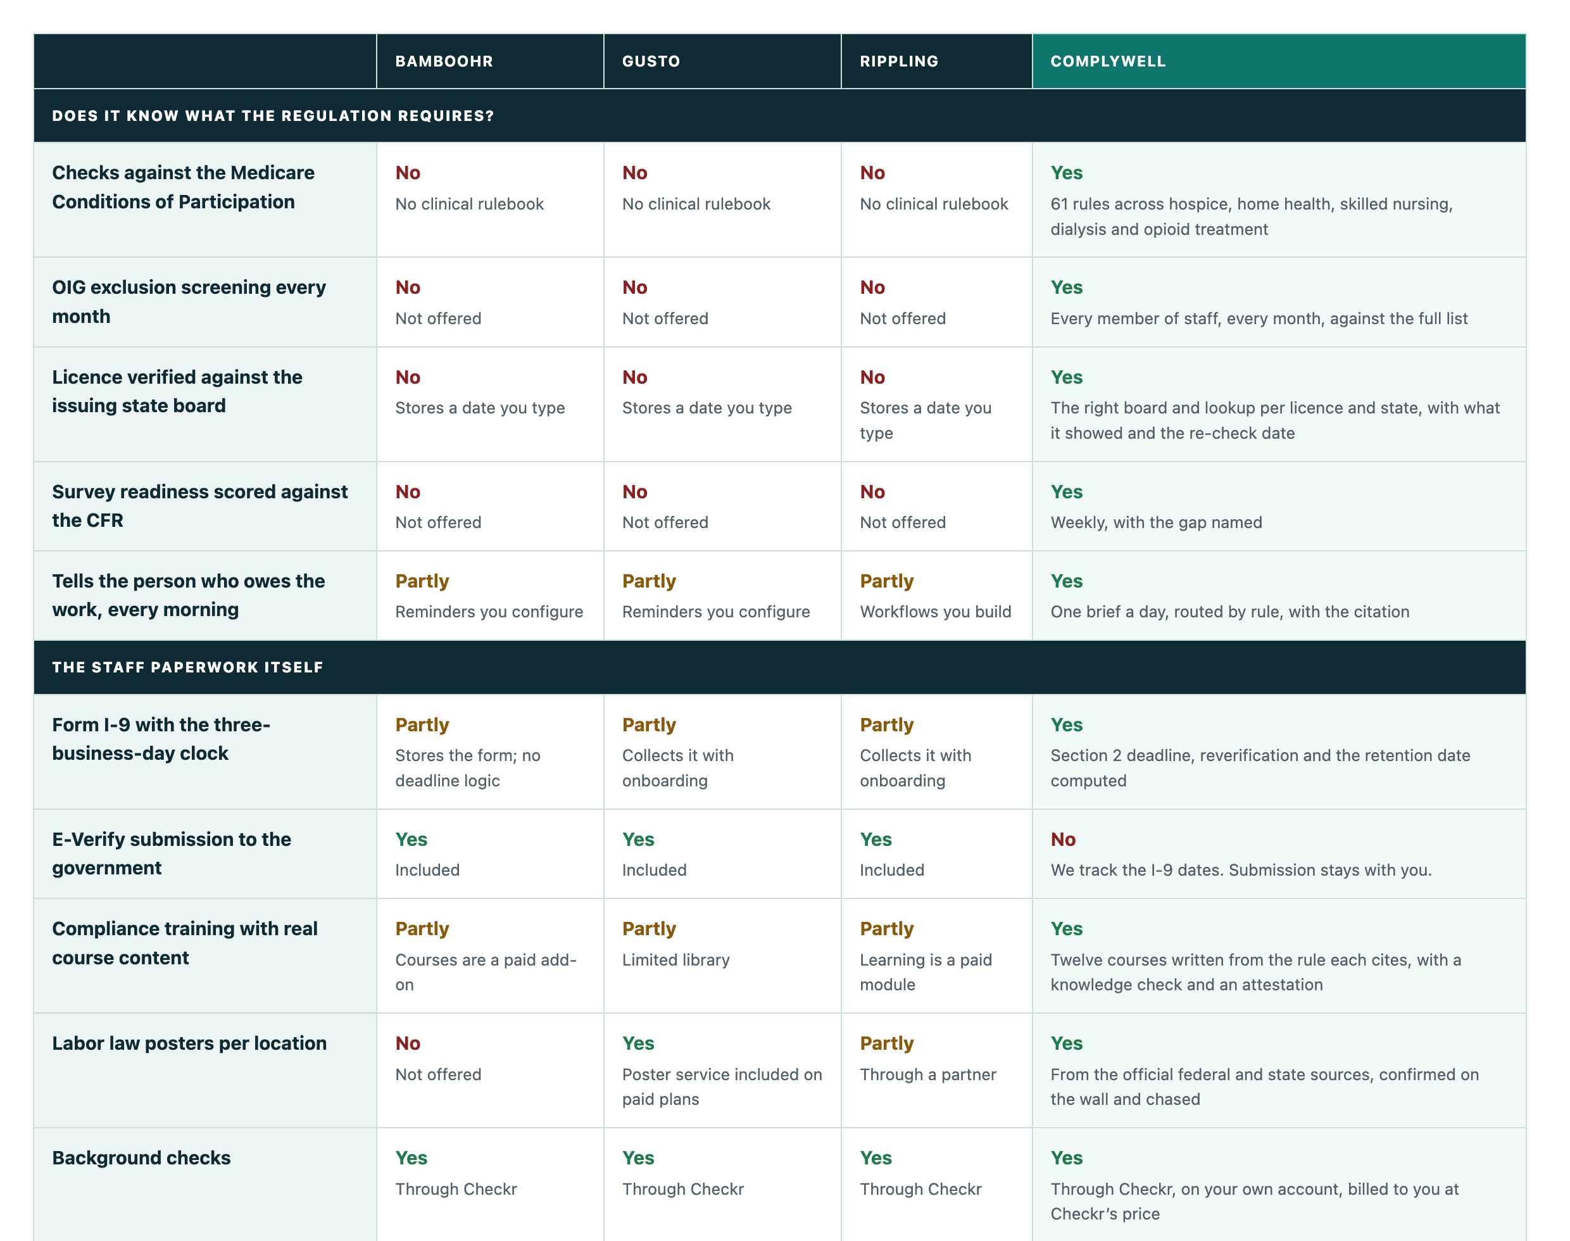Click 'Form I-9 with the three-business-day clock' label
1570x1241 pixels.
tap(161, 739)
